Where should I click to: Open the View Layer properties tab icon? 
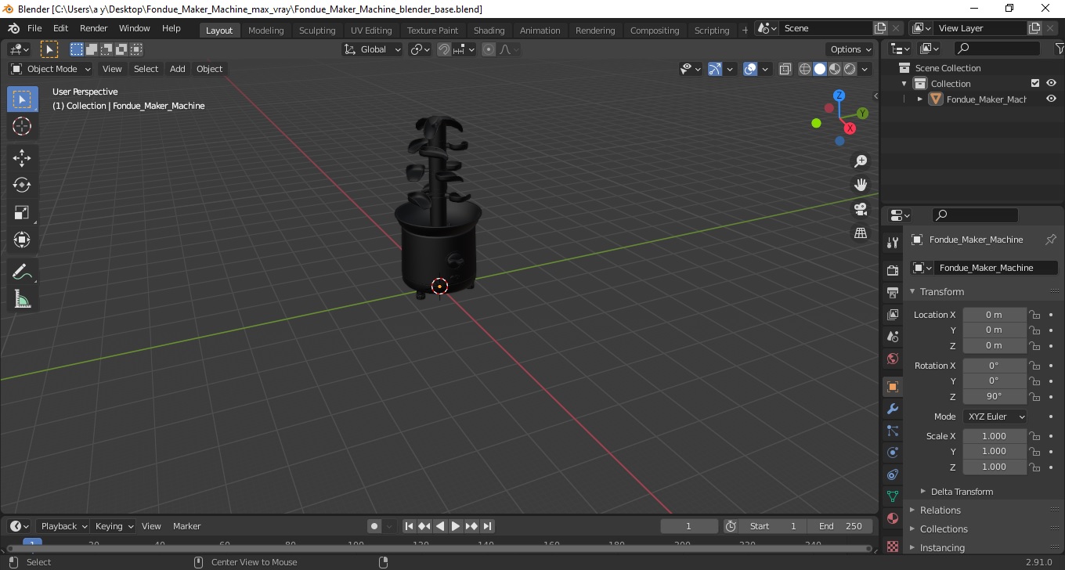(x=892, y=315)
